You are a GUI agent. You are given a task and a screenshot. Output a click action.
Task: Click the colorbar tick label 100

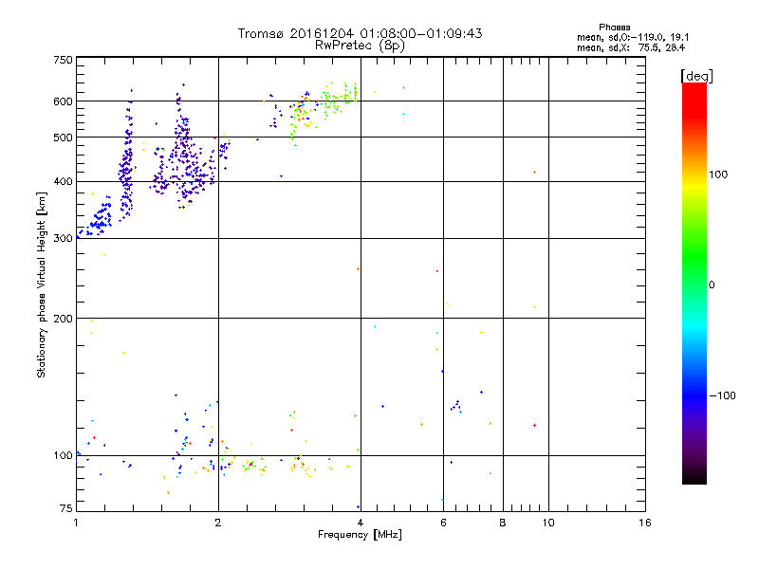718,174
